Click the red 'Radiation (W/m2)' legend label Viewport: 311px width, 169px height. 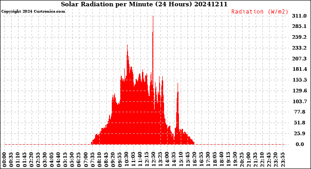coord(260,12)
